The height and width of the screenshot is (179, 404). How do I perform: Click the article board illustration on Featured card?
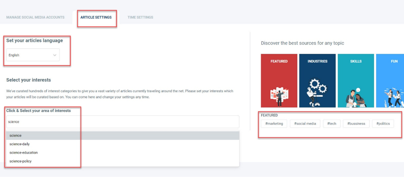coord(280,97)
